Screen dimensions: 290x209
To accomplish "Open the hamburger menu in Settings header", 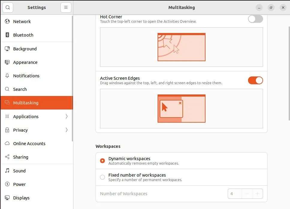I will (66, 7).
